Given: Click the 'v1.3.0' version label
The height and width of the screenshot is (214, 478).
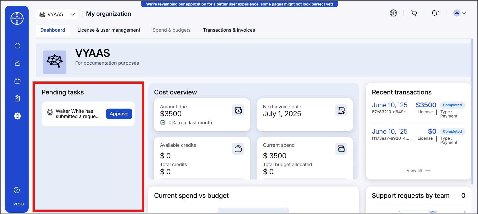Looking at the screenshot, I should pyautogui.click(x=19, y=204).
